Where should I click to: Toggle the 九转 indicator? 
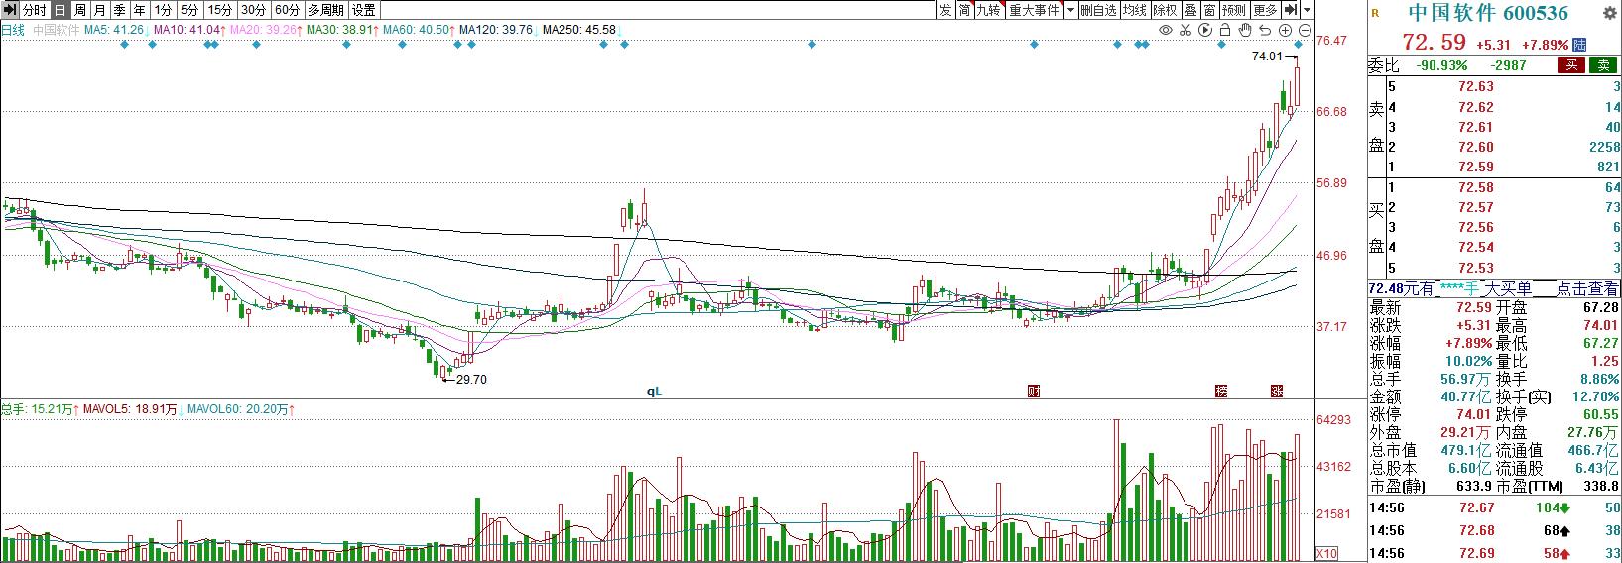click(x=989, y=10)
